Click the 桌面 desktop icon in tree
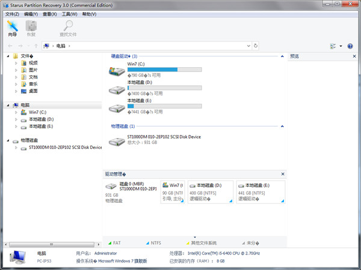 [23, 91]
